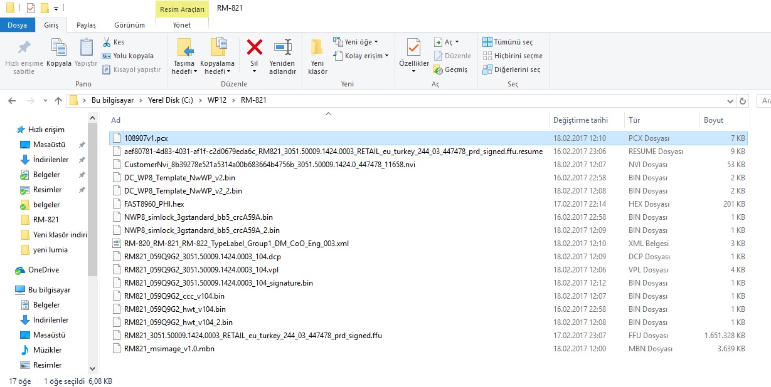Select all items with 'Tümünü seç'
This screenshot has width=771, height=387.
[508, 42]
